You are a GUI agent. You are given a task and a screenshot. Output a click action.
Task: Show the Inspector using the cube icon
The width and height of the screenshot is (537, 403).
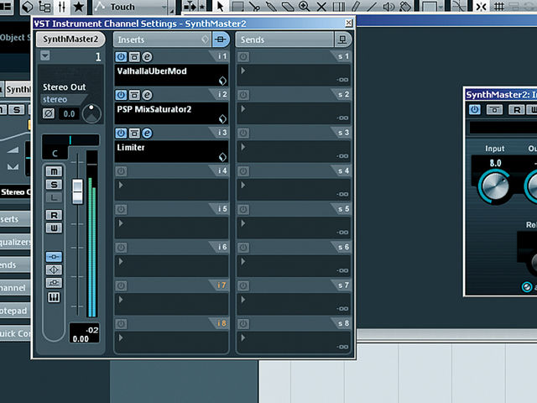(28, 6)
